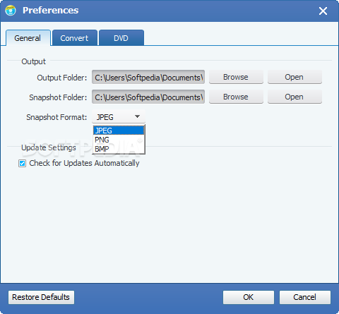
Task: Switch to the General tab
Action: click(28, 38)
